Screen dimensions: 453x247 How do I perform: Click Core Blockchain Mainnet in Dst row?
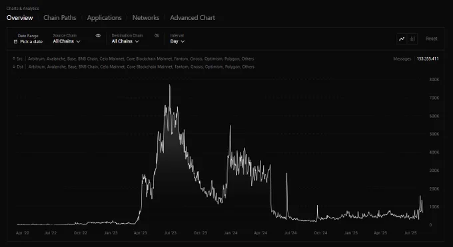(x=149, y=67)
